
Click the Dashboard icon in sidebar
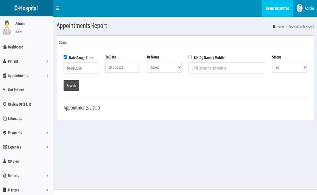tap(5, 47)
